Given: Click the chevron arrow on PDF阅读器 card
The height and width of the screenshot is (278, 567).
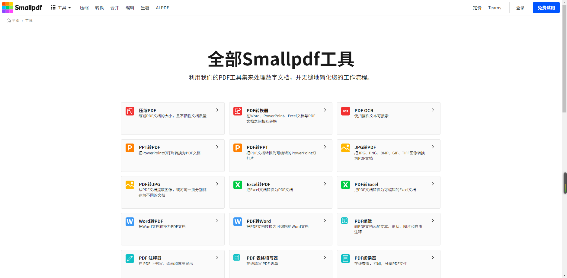Looking at the screenshot, I should 433,257.
